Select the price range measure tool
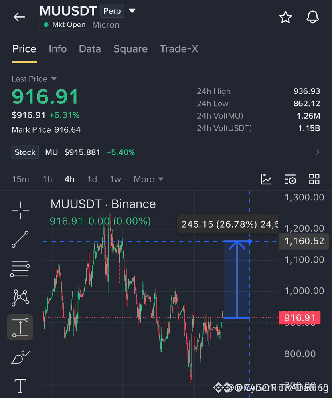Image resolution: width=332 pixels, height=398 pixels. pyautogui.click(x=20, y=327)
